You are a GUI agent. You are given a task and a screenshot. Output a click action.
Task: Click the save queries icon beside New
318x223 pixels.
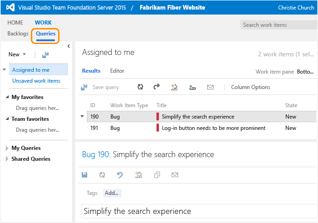(45, 55)
